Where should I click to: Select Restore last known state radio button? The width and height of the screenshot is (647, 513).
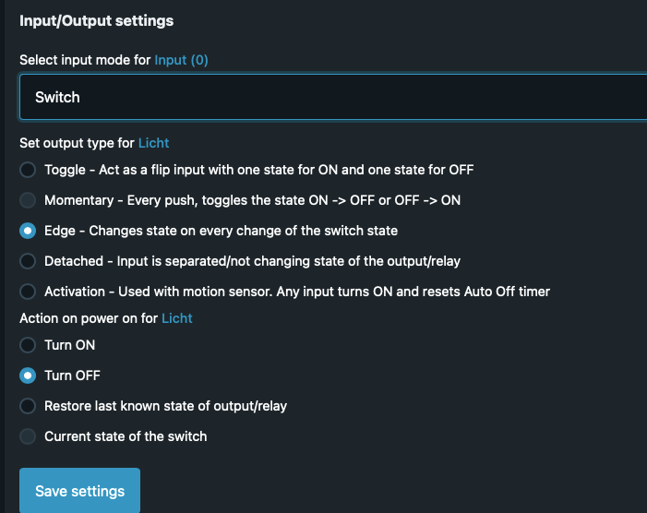[x=28, y=406]
